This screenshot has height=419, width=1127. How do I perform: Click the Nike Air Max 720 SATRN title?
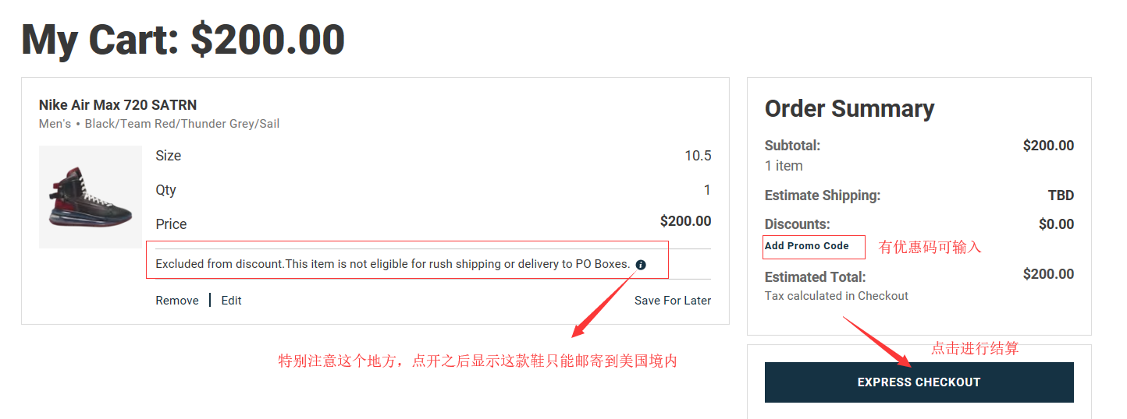pyautogui.click(x=118, y=105)
